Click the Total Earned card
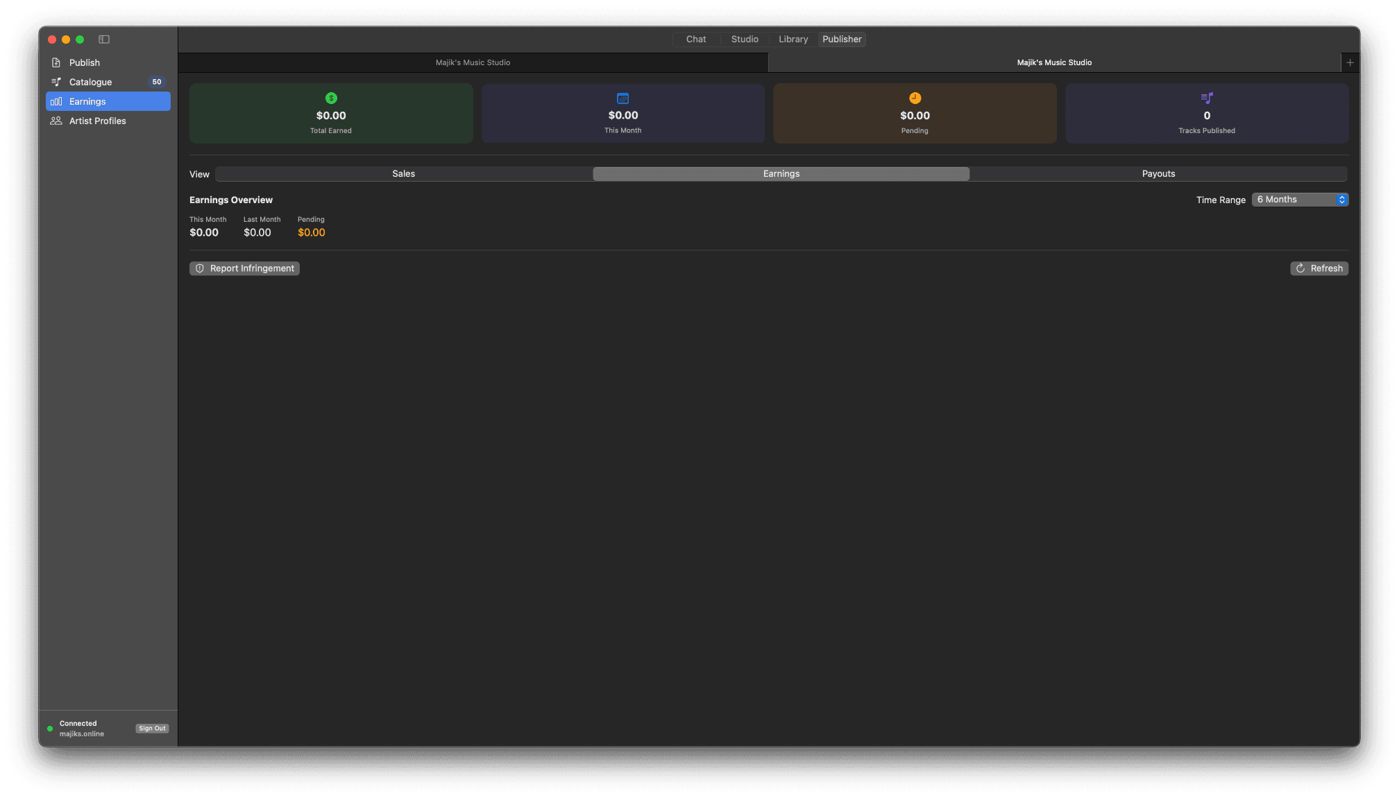 click(x=331, y=114)
